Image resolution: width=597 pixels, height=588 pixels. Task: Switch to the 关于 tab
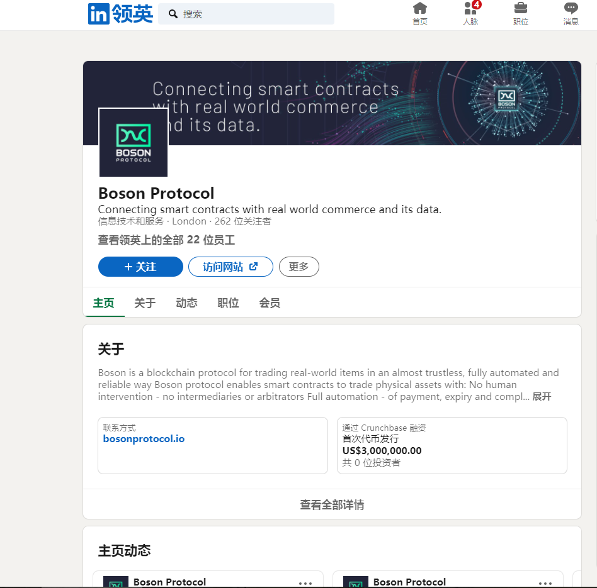point(145,303)
